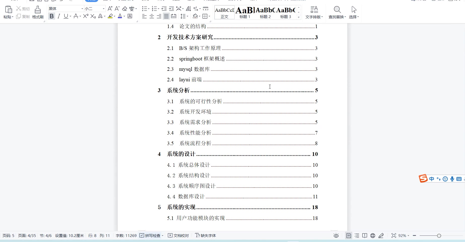
Task: Open the font size dropdown
Action: (103, 9)
